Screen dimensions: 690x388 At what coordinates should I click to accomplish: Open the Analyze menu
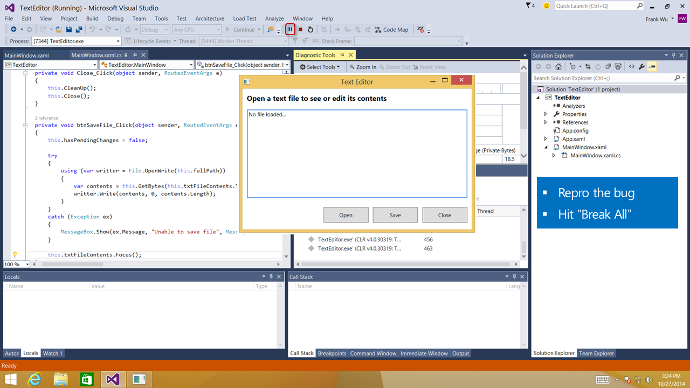pyautogui.click(x=274, y=18)
